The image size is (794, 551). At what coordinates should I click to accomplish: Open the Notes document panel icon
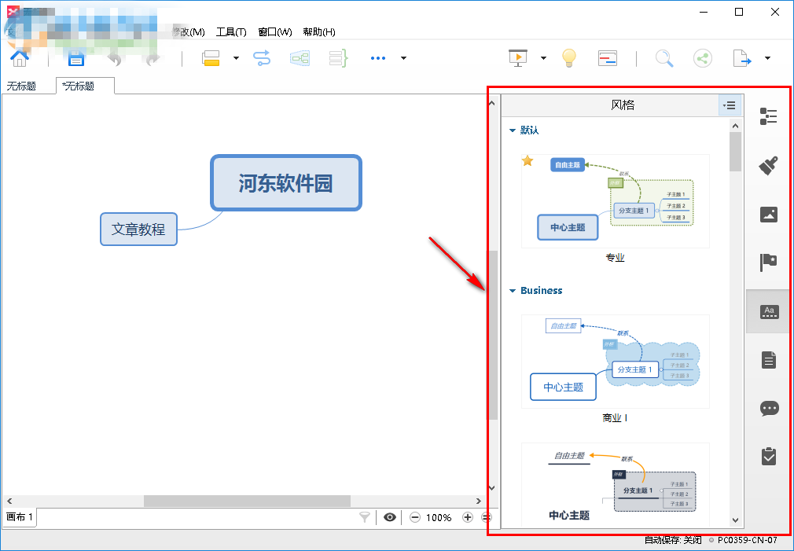coord(768,359)
